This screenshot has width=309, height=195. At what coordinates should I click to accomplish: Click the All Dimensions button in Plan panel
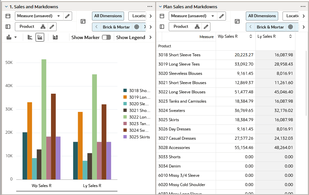[262, 16]
